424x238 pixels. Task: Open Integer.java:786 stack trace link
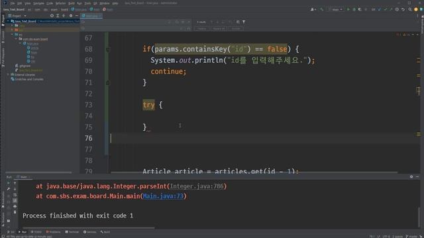[197, 186]
